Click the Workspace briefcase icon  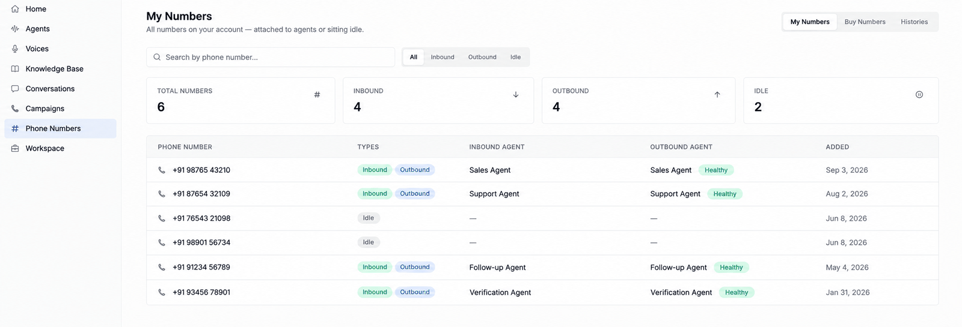click(x=15, y=148)
